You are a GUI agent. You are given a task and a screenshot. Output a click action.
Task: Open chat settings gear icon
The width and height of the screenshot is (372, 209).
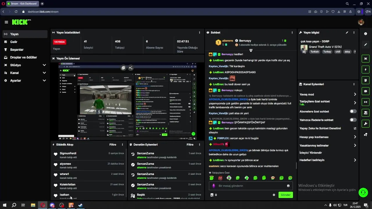click(274, 195)
